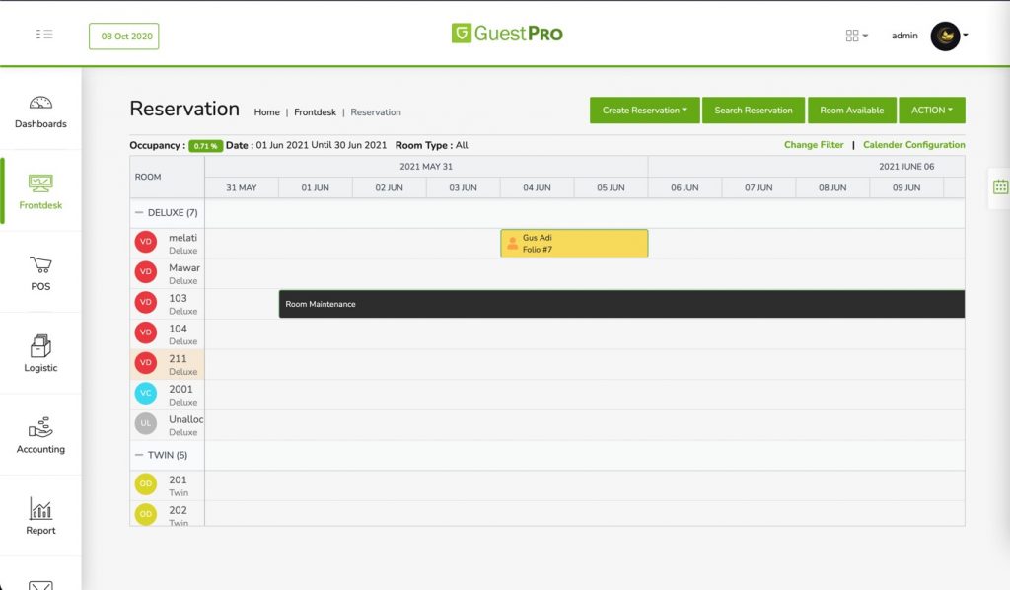Open the admin profile avatar menu
Viewport: 1010px width, 590px height.
click(947, 36)
